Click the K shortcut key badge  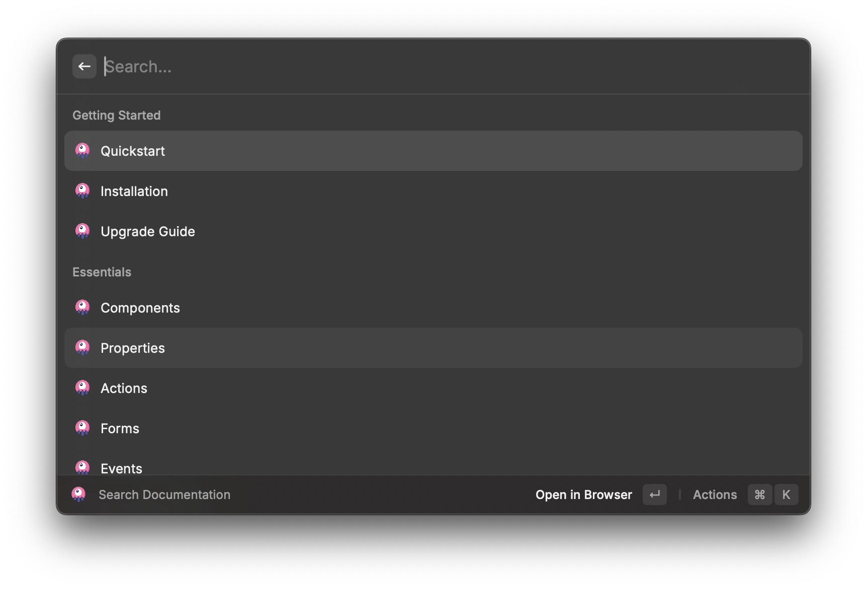786,495
